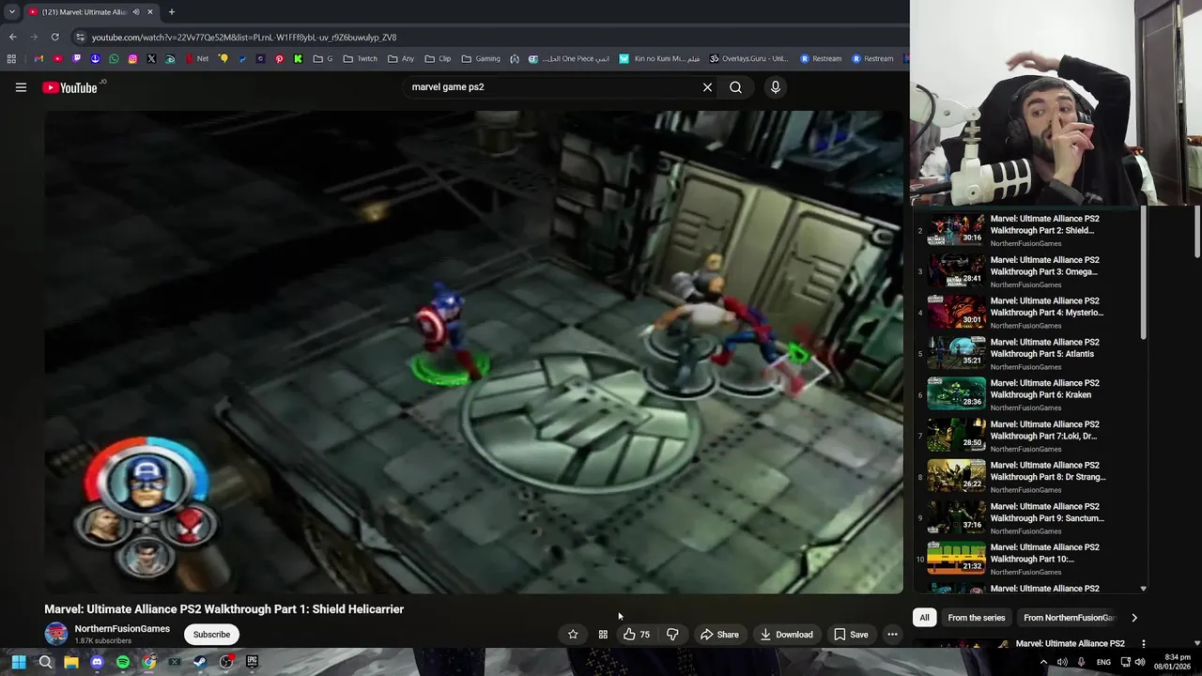
Task: Open options for the recommended Marvel video
Action: (1143, 644)
